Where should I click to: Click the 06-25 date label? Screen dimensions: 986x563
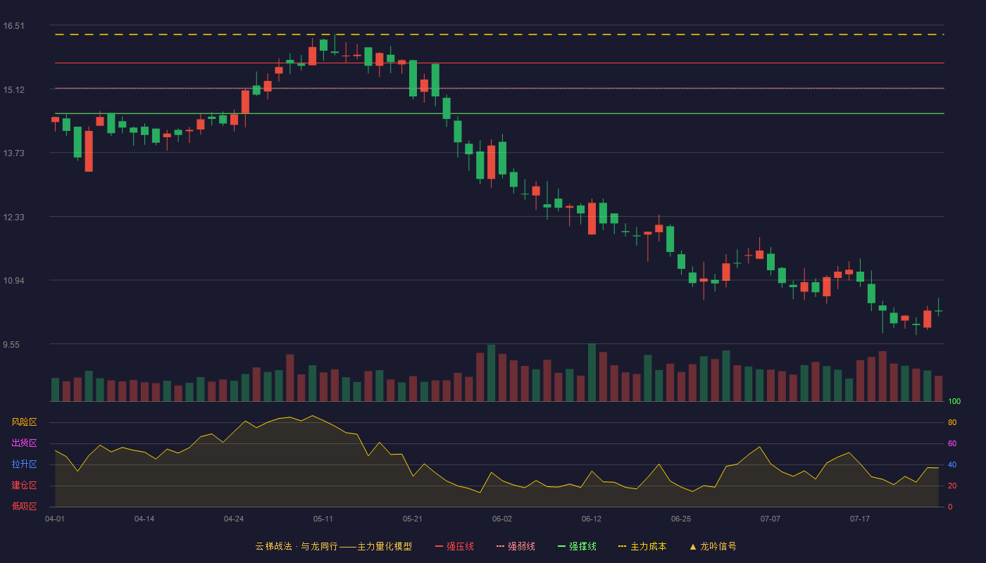pos(681,519)
